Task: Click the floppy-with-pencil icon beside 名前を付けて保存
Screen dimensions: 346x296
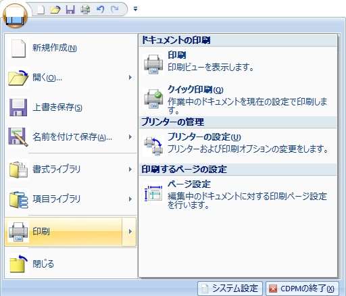Action: 18,137
